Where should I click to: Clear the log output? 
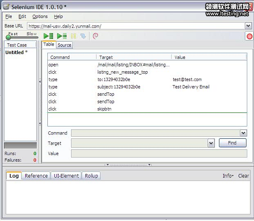[243, 176]
